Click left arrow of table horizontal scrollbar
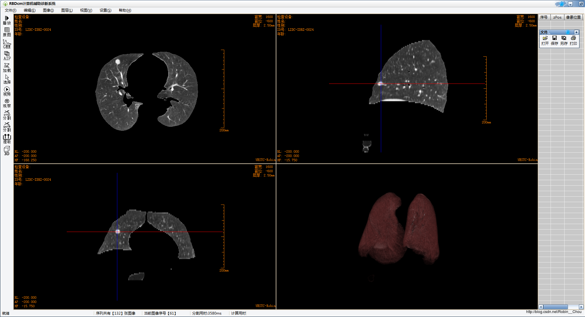 click(x=541, y=307)
